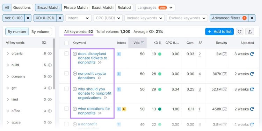Refresh metrics for 'does disneyland donate tickets' row

coord(252,54)
